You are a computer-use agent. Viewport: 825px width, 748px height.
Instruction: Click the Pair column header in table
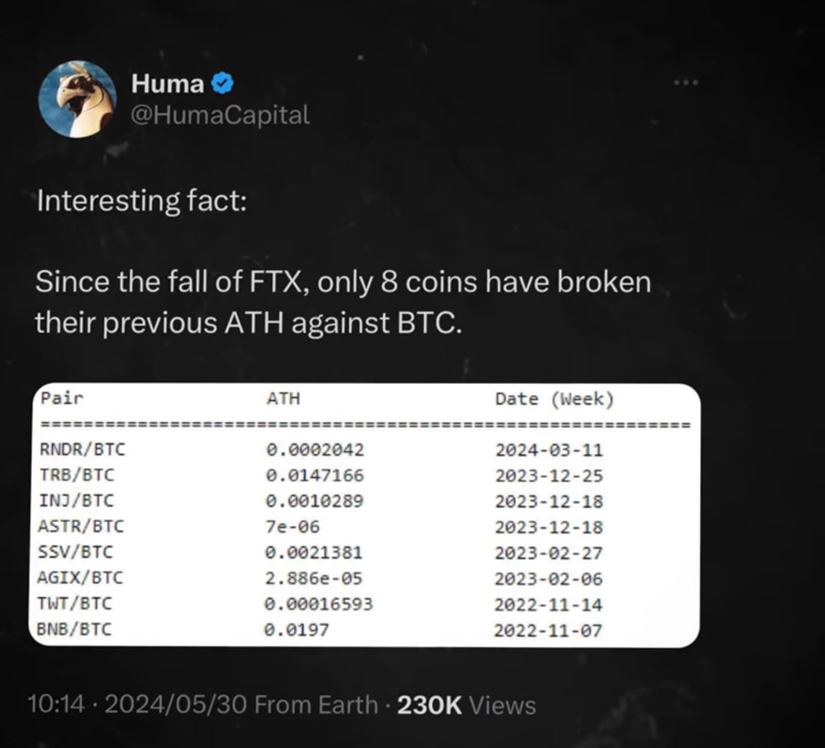62,398
